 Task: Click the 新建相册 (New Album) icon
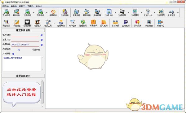76,13
